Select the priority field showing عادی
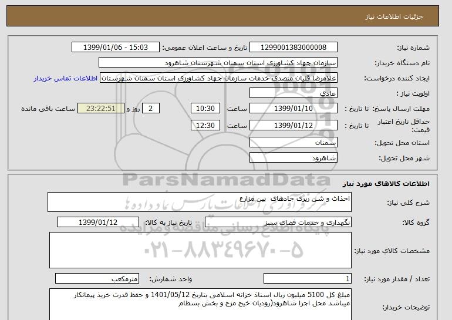Image resolution: width=452 pixels, height=320 pixels. [293, 93]
